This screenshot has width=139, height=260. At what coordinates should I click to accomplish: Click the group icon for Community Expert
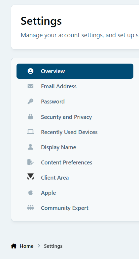click(30, 208)
